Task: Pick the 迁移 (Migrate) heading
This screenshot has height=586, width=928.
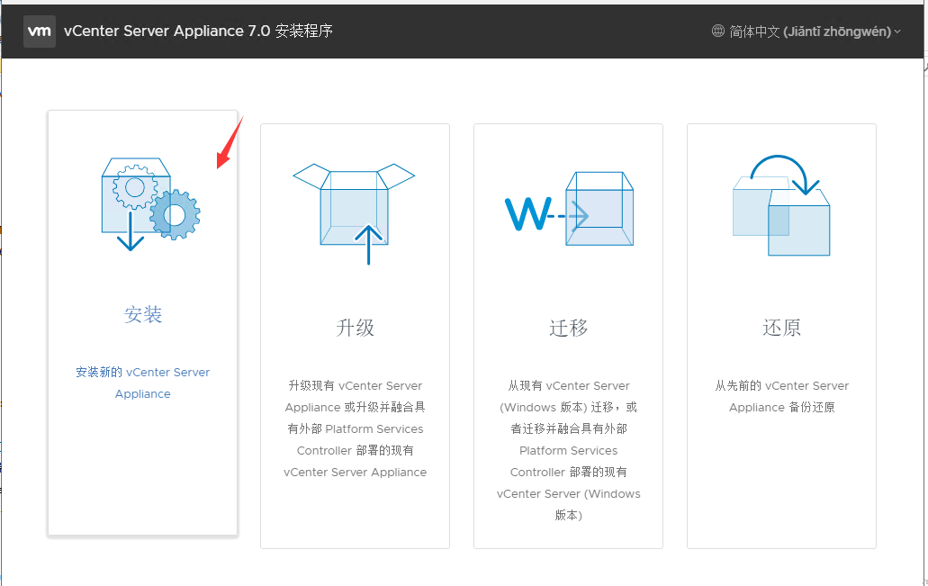Action: click(x=568, y=328)
